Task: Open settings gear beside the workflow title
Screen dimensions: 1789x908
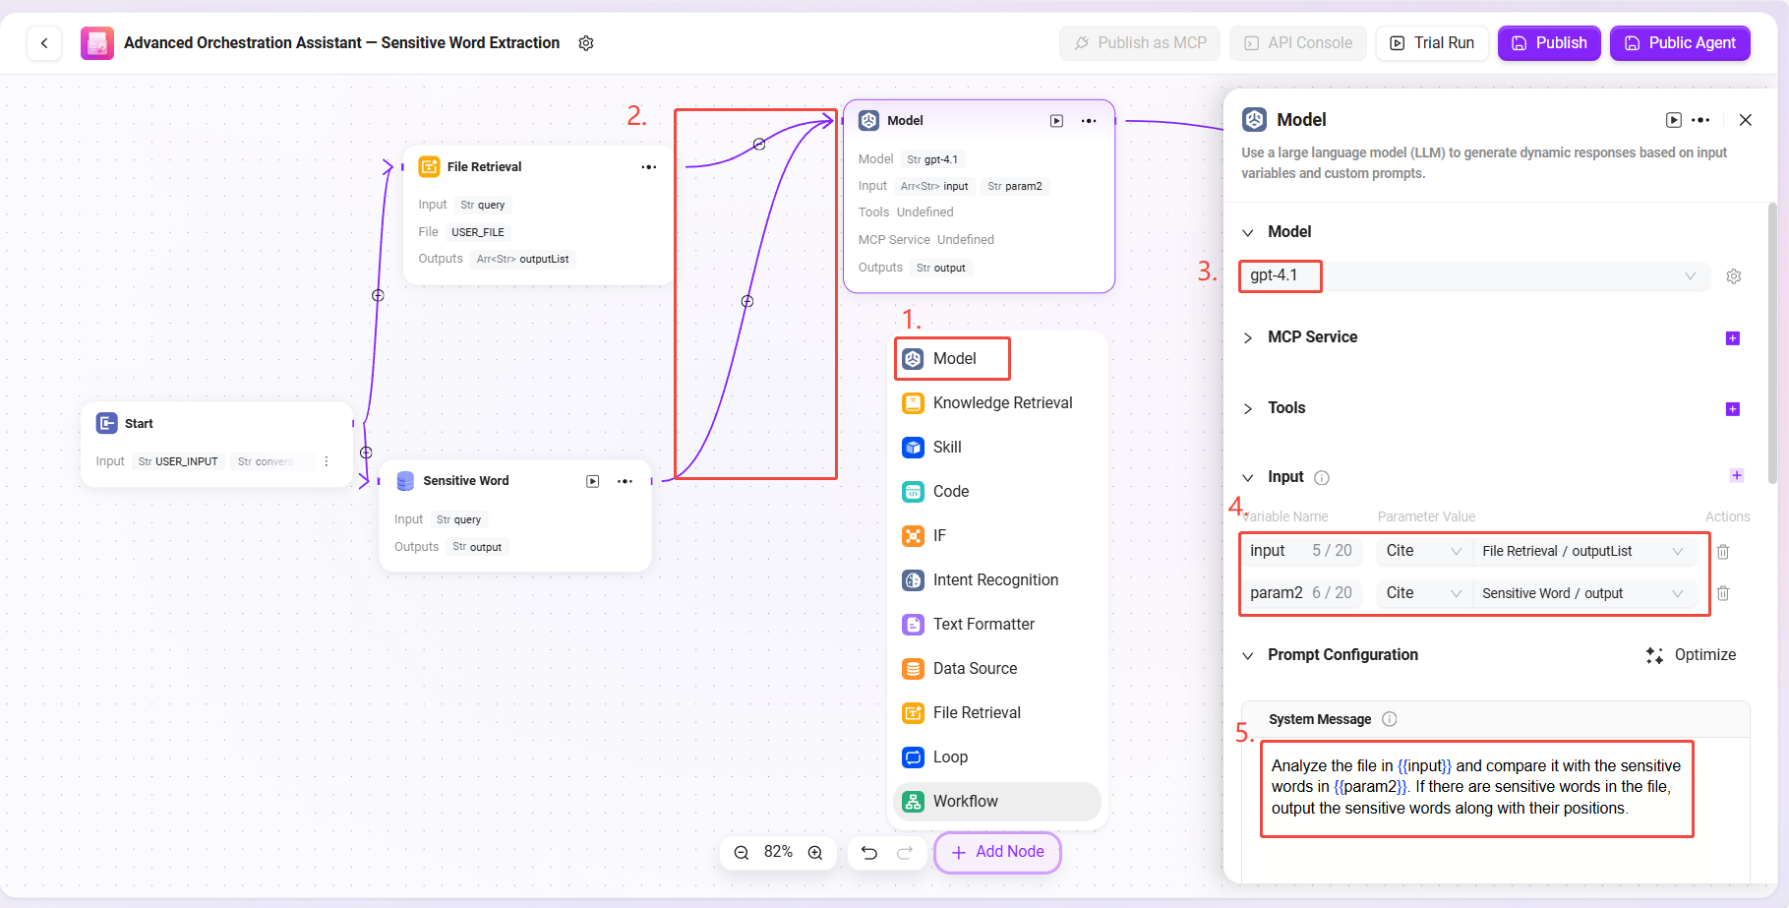Action: point(586,43)
